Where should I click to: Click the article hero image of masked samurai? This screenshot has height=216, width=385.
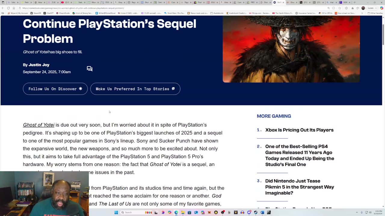(291, 49)
